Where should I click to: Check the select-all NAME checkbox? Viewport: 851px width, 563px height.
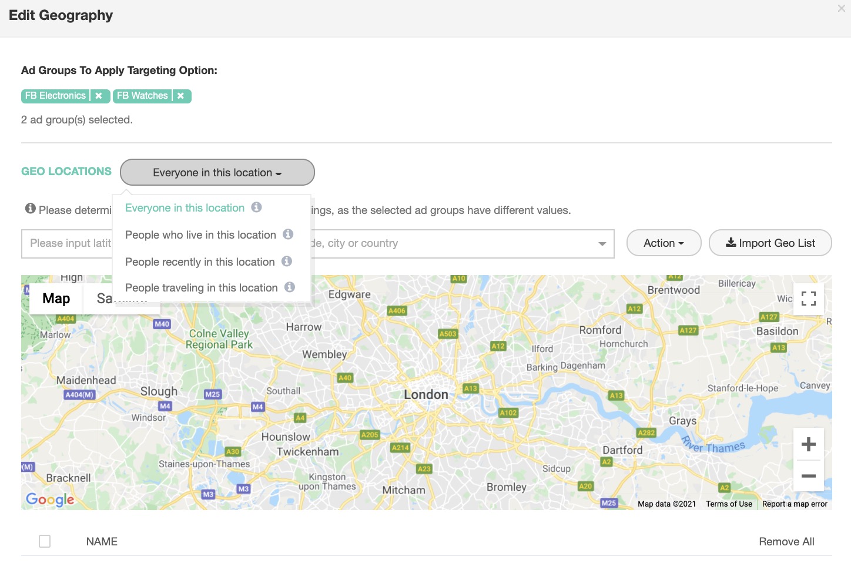pyautogui.click(x=45, y=541)
